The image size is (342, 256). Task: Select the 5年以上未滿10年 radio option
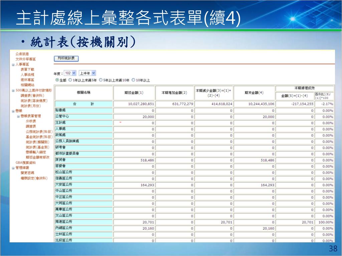click(101, 80)
